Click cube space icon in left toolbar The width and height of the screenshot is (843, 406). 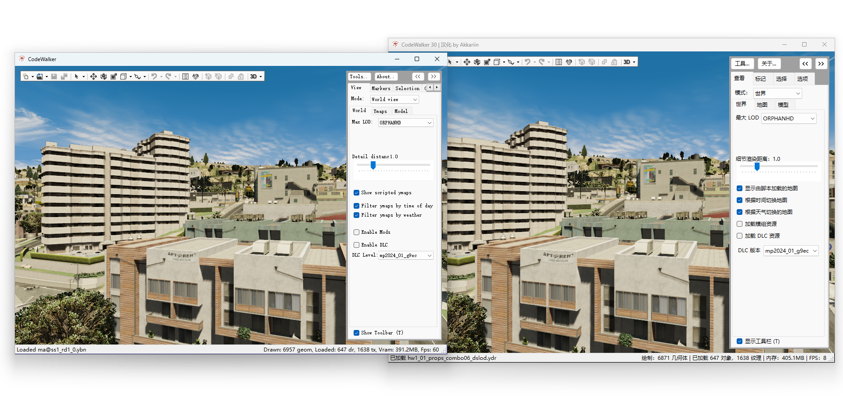(x=123, y=76)
